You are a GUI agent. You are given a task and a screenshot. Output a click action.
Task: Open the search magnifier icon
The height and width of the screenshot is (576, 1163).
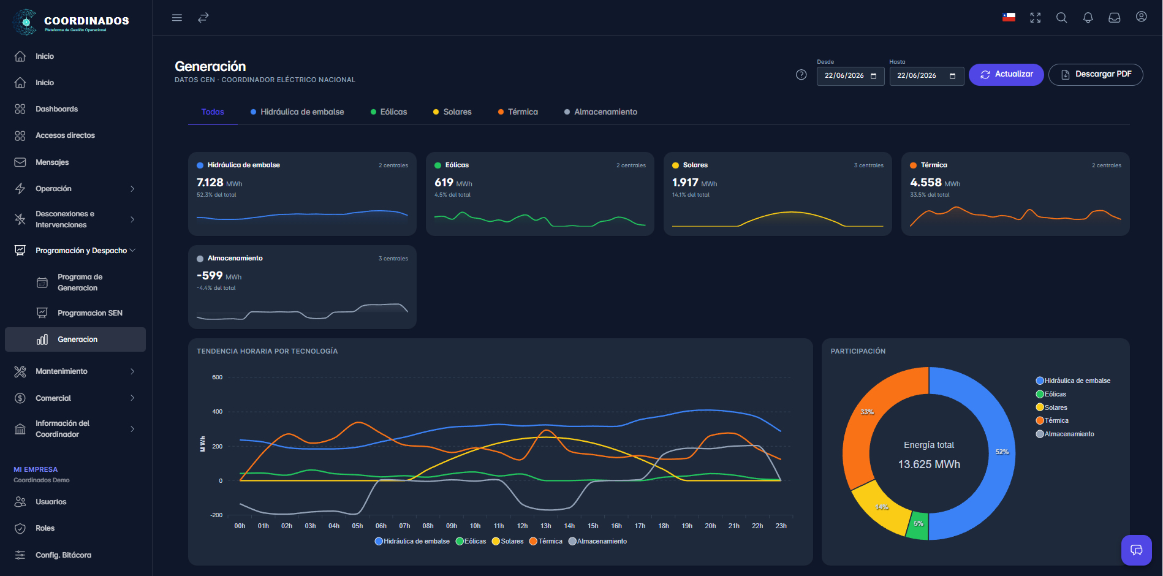pos(1062,18)
